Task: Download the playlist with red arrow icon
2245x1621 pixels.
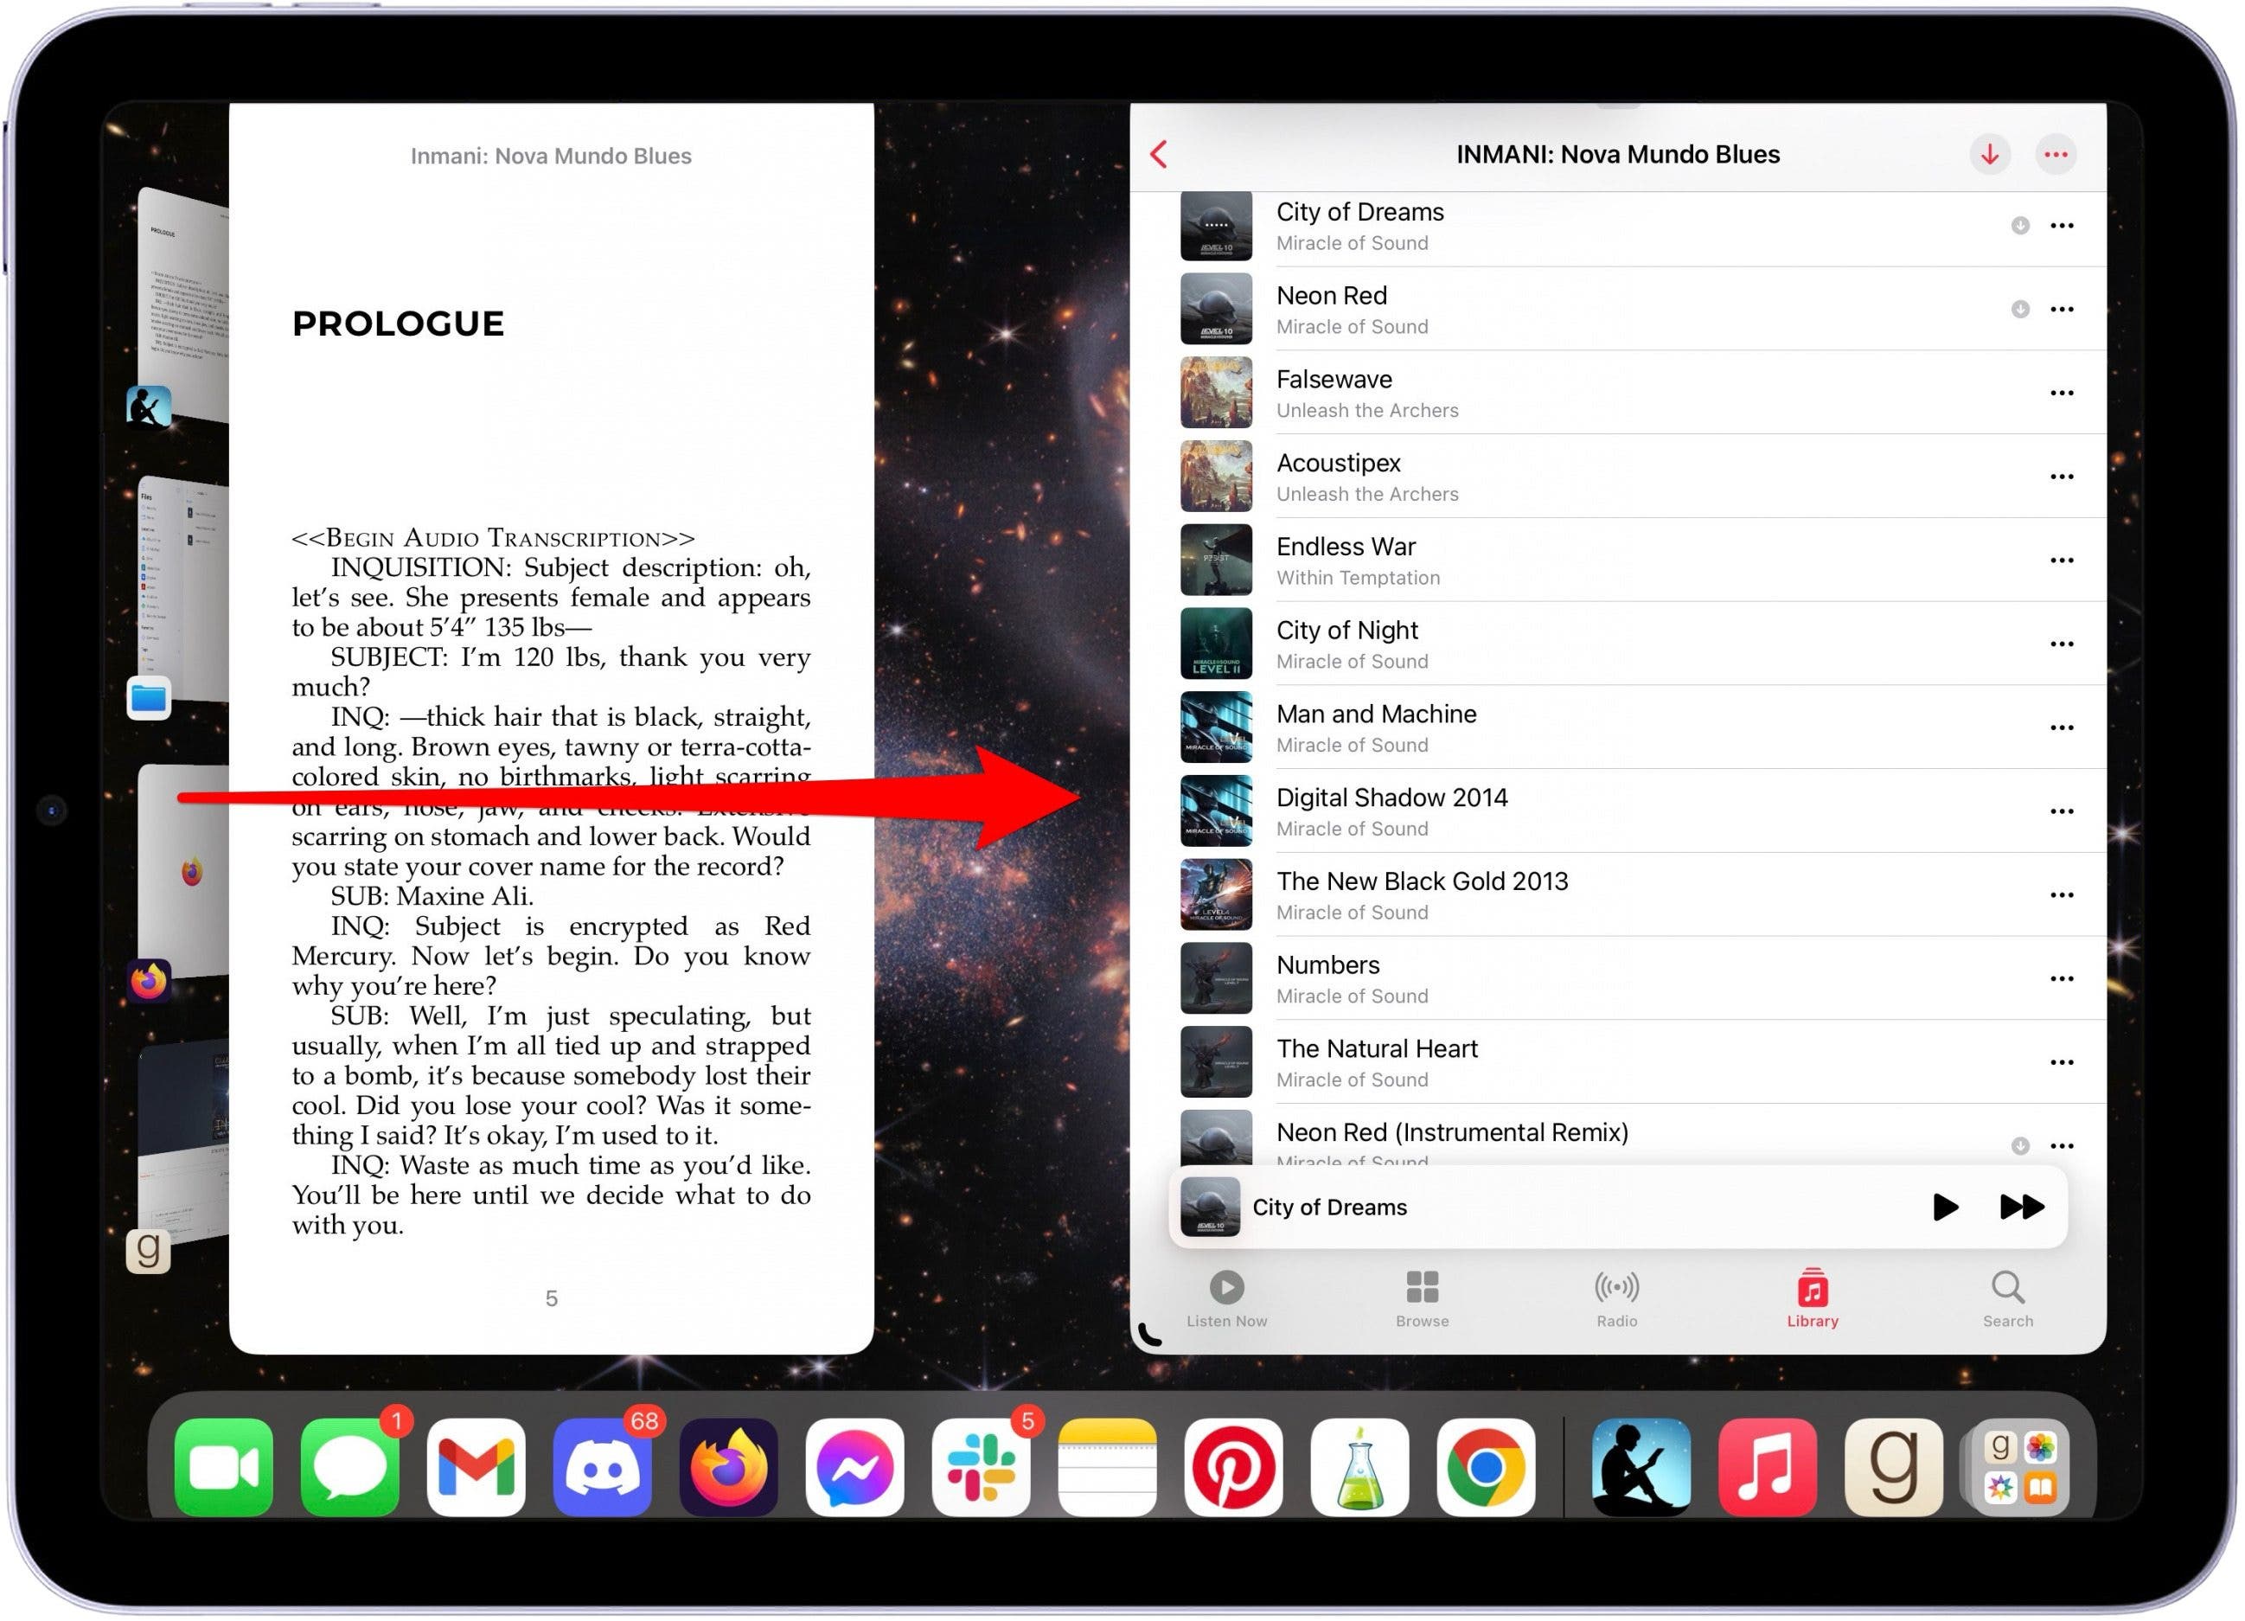Action: tap(1989, 155)
